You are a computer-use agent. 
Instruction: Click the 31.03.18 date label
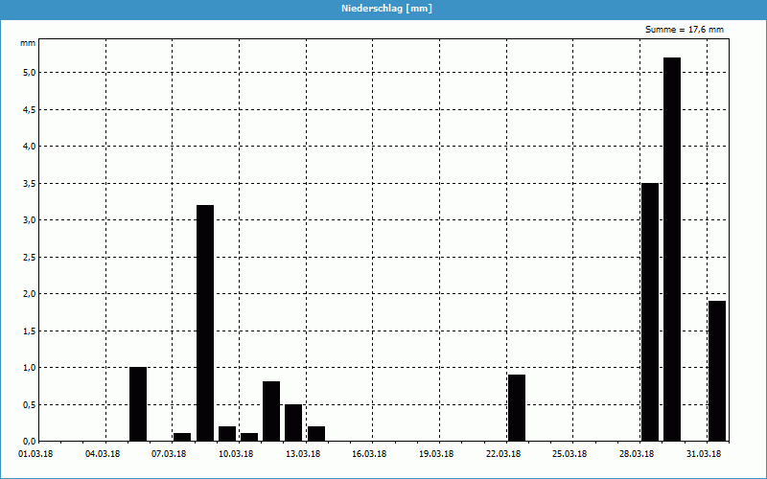[x=703, y=454]
